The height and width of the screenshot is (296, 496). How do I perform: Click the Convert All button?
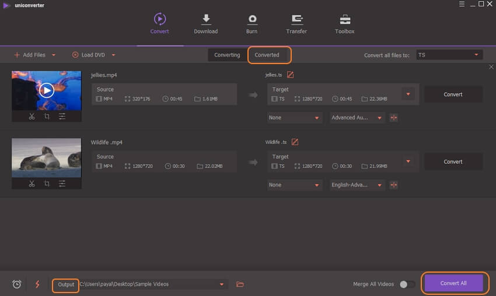[x=453, y=283]
